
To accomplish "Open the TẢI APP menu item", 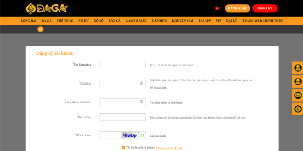I will click(x=205, y=21).
